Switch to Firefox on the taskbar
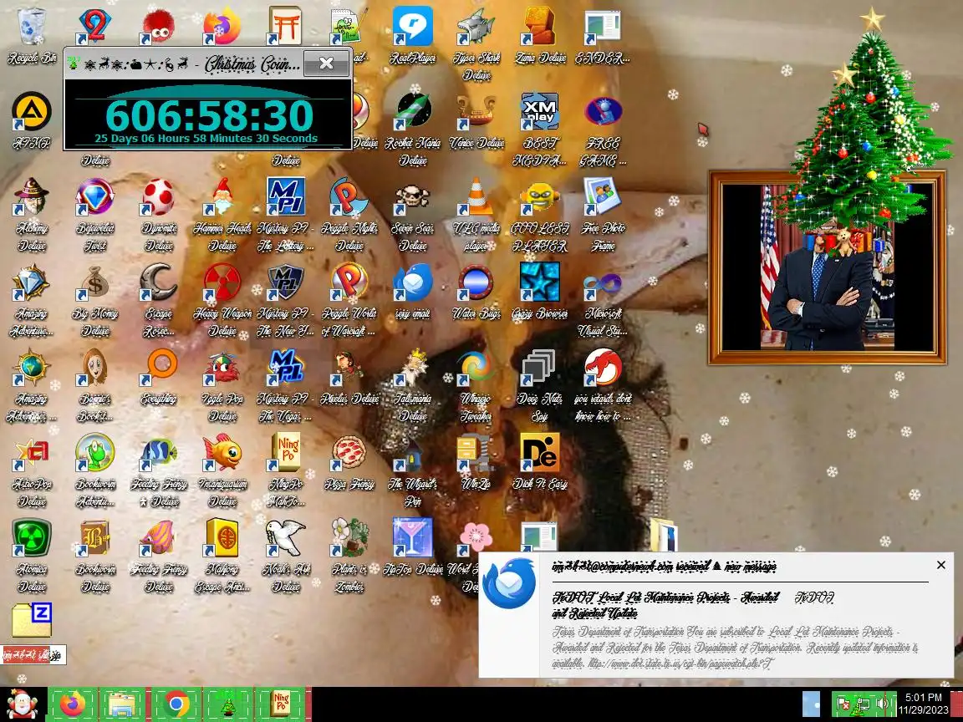 pos(73,704)
